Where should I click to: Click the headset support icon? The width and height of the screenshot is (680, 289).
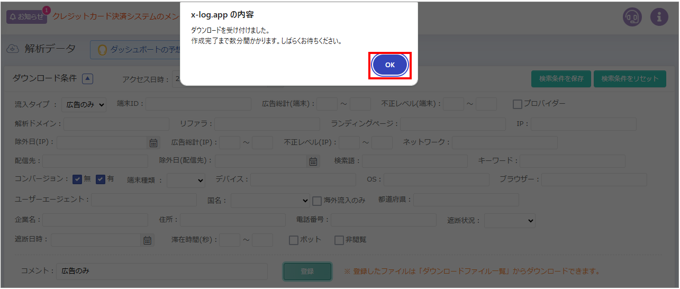(x=632, y=16)
